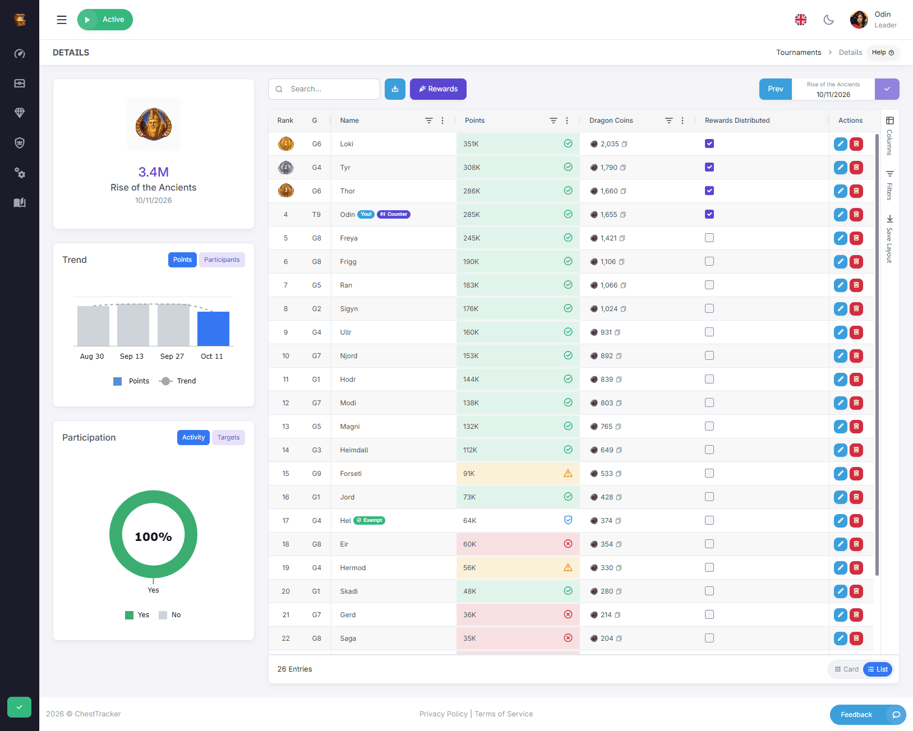Open Name column filter icon

[429, 121]
